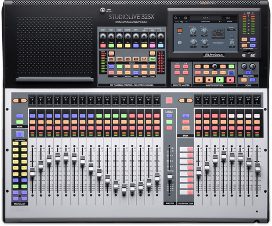
Task: Solo channel 17 using its orange button
Action: [x=198, y=122]
